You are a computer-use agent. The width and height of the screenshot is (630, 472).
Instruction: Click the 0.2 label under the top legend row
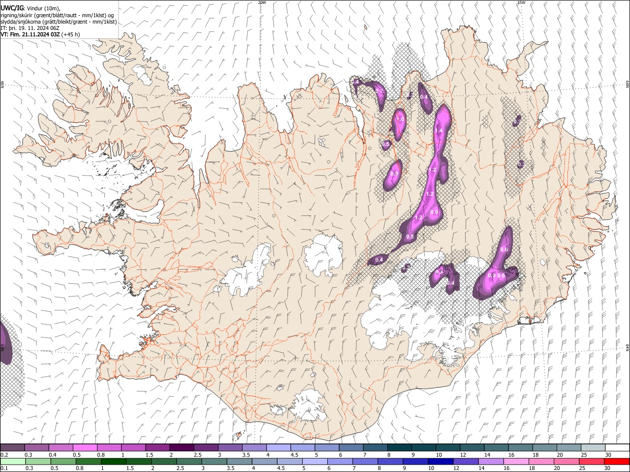point(4,455)
